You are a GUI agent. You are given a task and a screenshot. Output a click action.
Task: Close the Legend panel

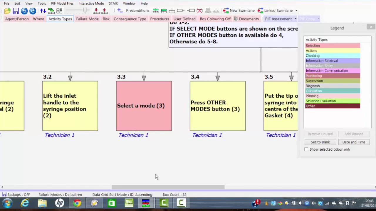pyautogui.click(x=371, y=27)
